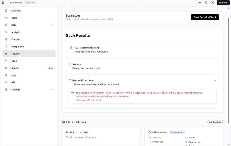Click the Public badge on Product entity
The width and height of the screenshot is (231, 146).
coord(84,132)
